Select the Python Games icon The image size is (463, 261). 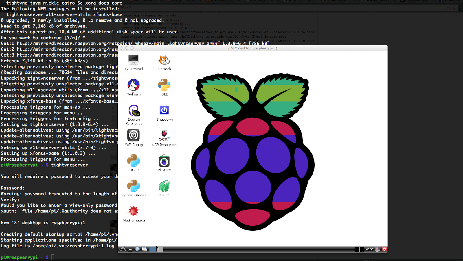(134, 188)
